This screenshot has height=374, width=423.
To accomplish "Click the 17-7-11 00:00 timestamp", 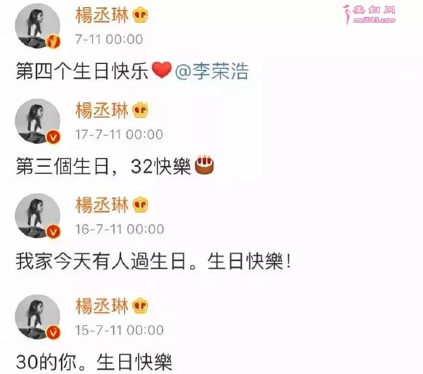I will coord(119,135).
